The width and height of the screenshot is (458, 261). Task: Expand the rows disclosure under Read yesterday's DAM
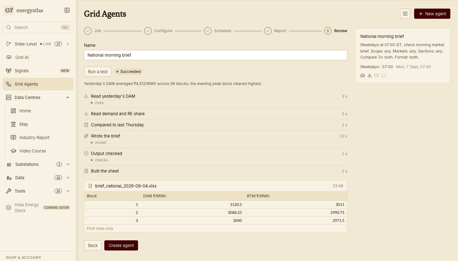[97, 103]
